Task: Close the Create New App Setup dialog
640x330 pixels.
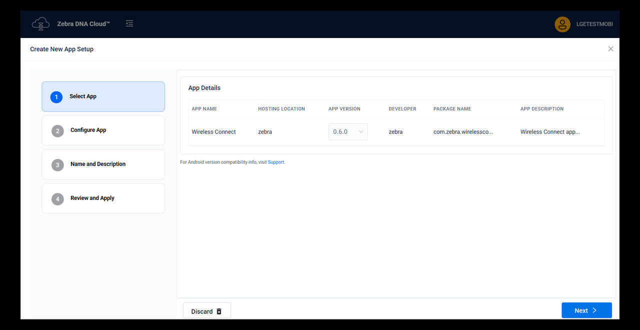Action: [610, 48]
